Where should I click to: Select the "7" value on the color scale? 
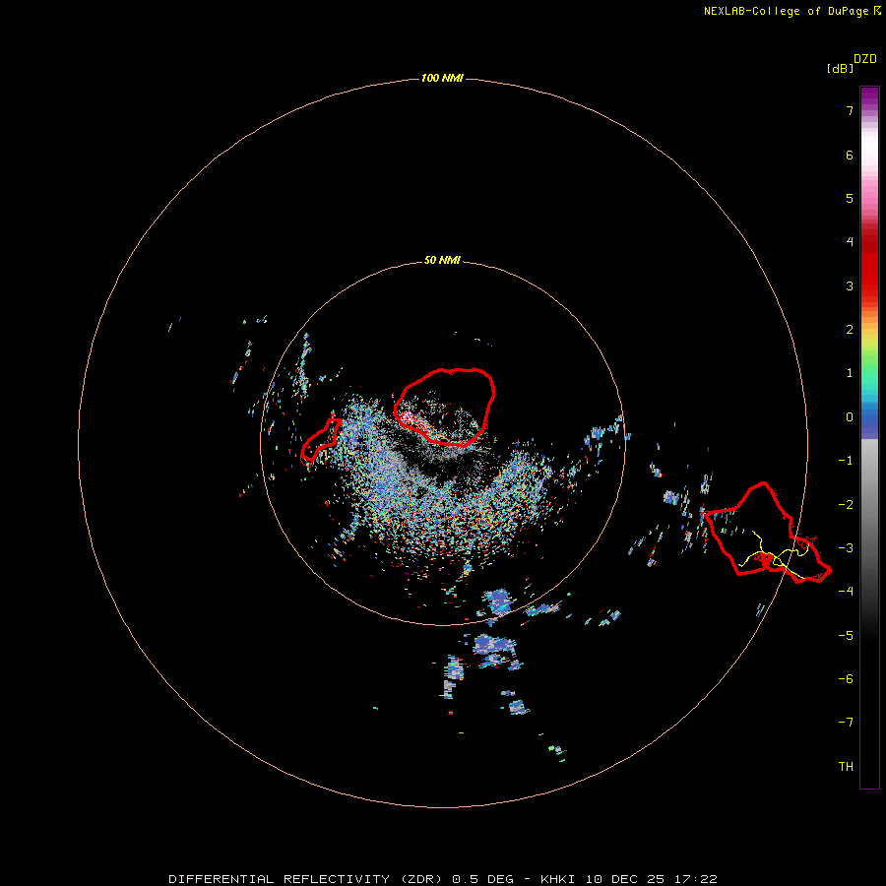[850, 110]
